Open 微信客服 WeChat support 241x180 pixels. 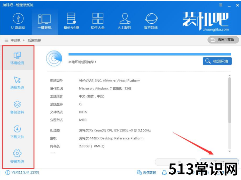(146, 173)
